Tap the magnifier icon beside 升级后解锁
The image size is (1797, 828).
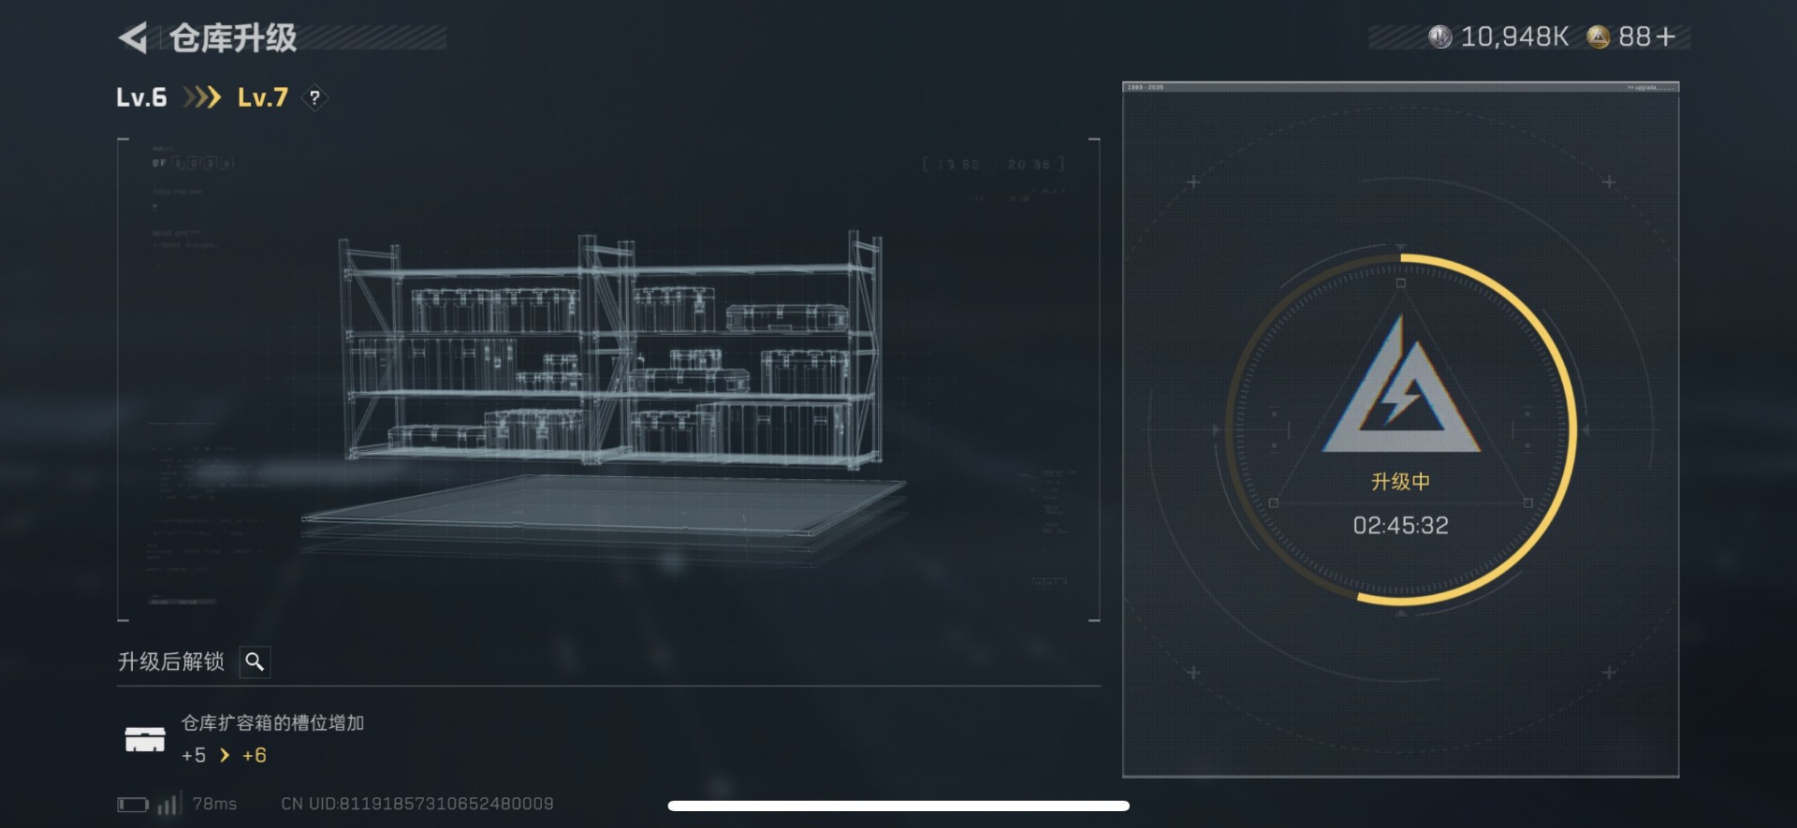click(x=255, y=662)
